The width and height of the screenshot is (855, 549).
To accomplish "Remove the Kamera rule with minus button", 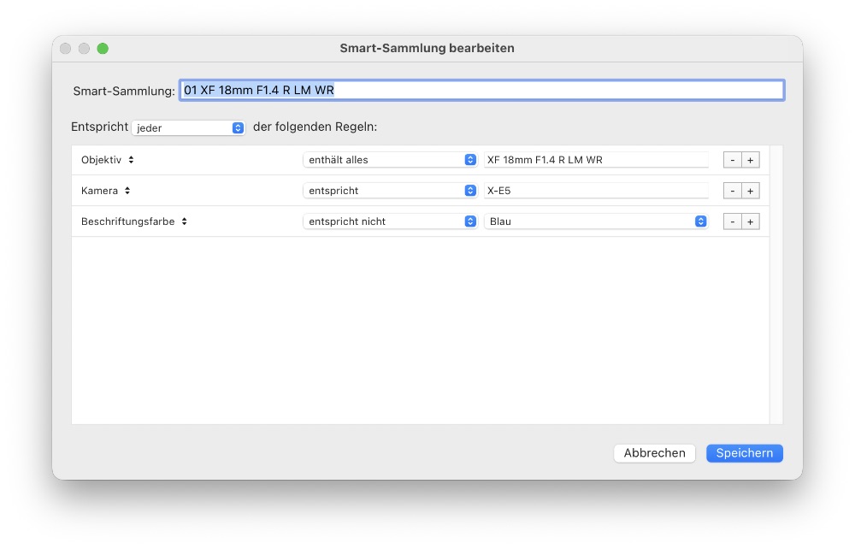I will [732, 191].
